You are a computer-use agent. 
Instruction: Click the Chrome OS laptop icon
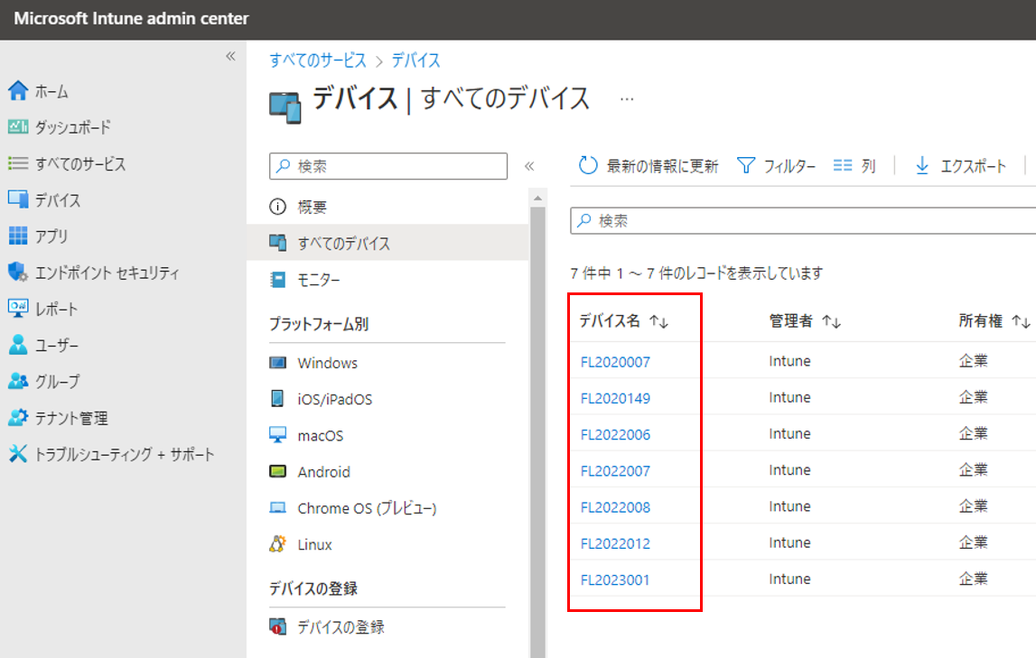tap(278, 507)
